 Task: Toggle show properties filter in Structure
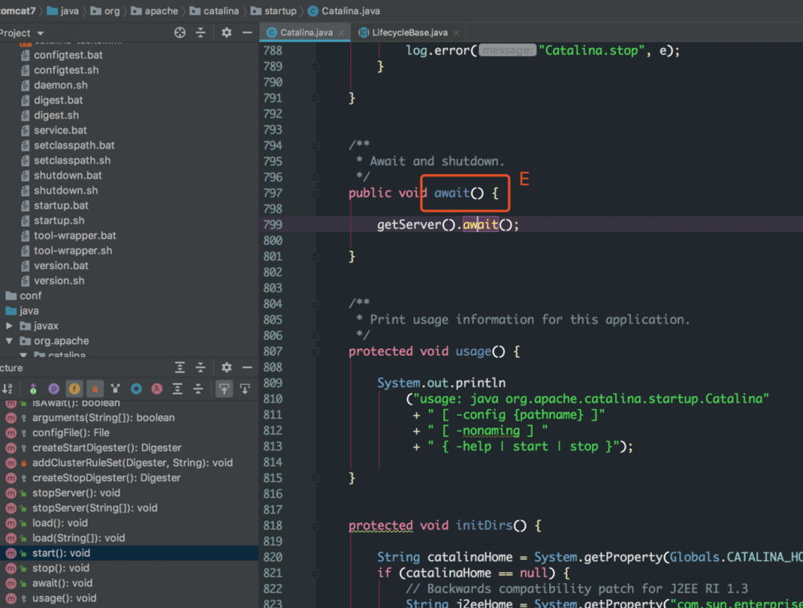[x=54, y=389]
